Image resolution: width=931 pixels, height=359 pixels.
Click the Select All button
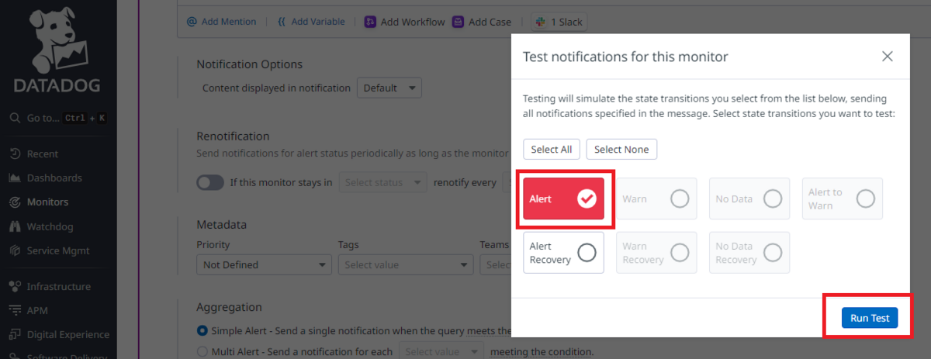pos(552,149)
